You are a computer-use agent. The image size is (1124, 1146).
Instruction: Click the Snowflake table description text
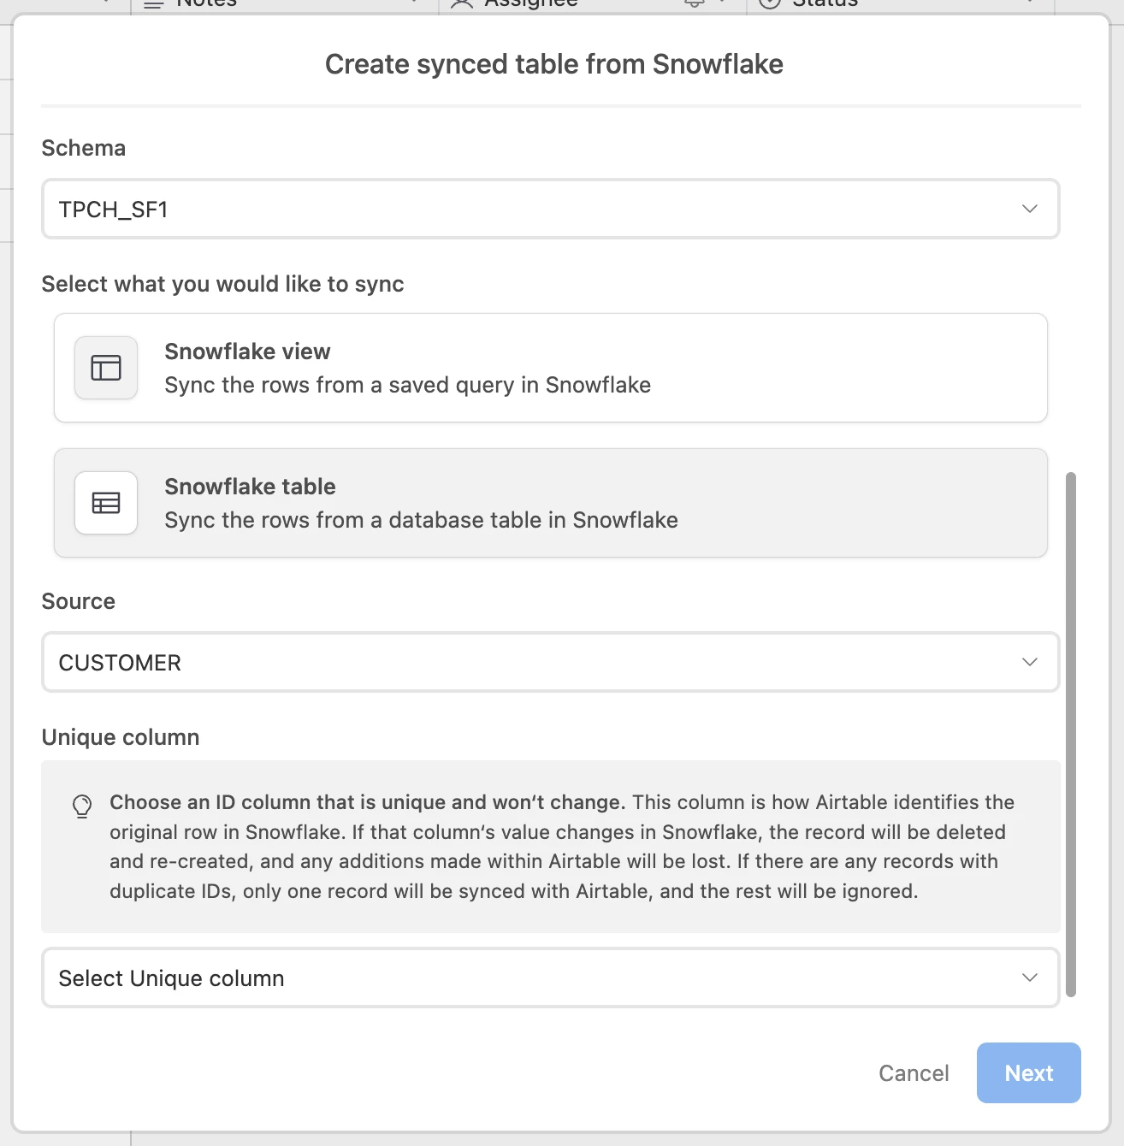coord(422,520)
